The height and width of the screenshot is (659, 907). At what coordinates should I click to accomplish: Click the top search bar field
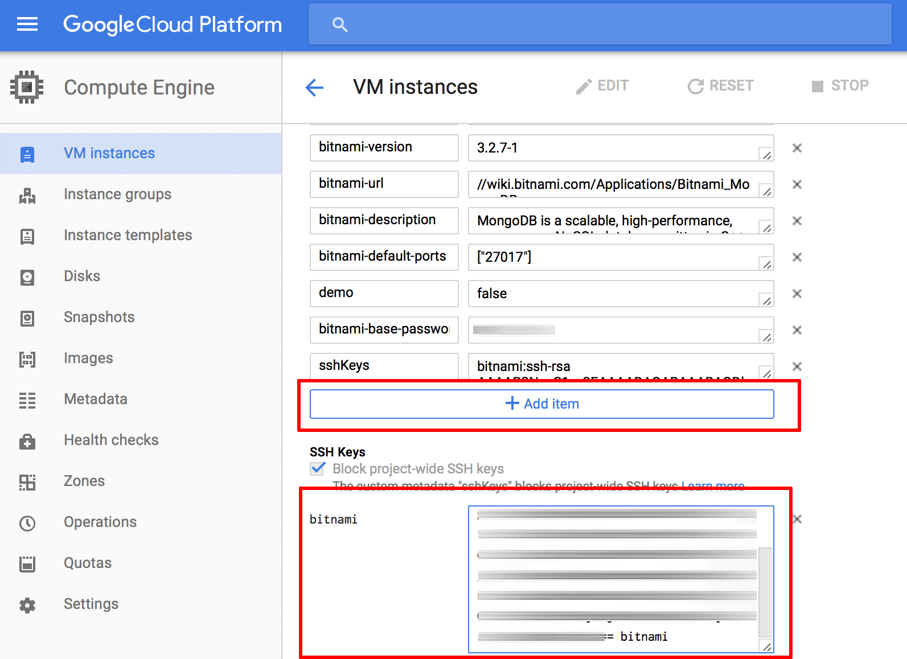(x=600, y=24)
